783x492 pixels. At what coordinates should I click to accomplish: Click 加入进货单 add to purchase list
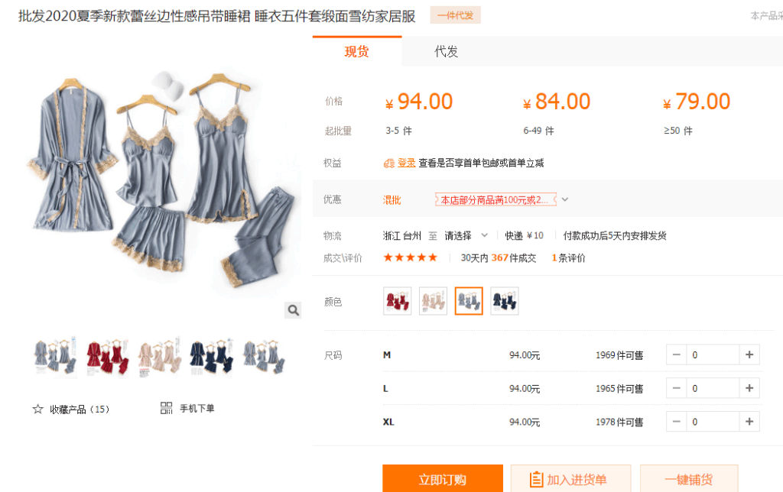[570, 479]
